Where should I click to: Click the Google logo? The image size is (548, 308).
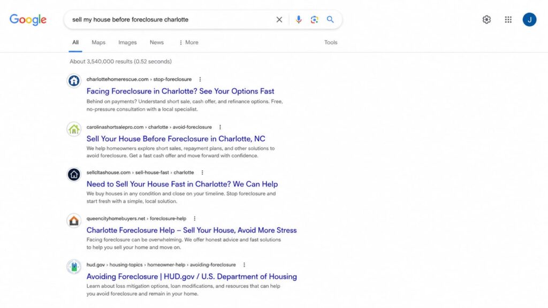click(28, 20)
